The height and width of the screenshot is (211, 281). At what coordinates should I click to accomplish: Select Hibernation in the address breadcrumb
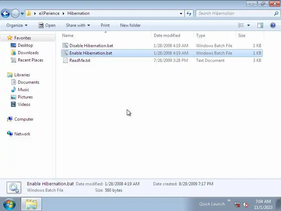click(x=78, y=13)
